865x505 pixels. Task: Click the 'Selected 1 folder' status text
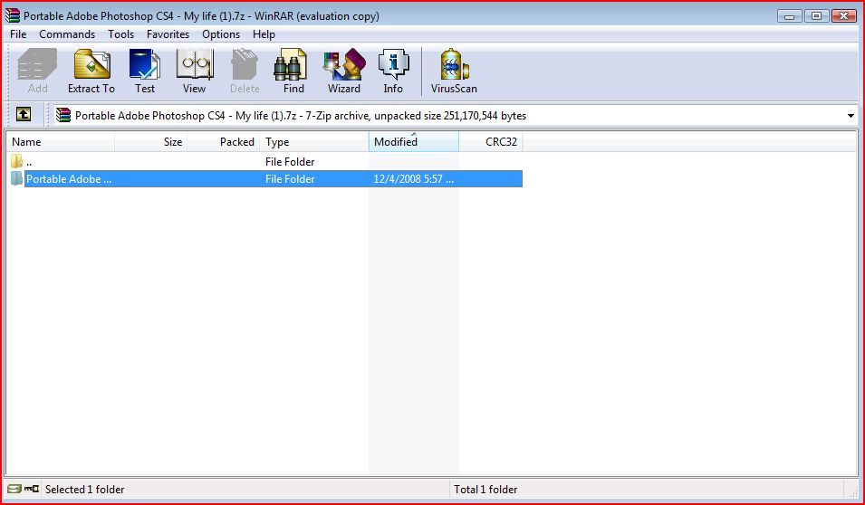click(x=85, y=489)
